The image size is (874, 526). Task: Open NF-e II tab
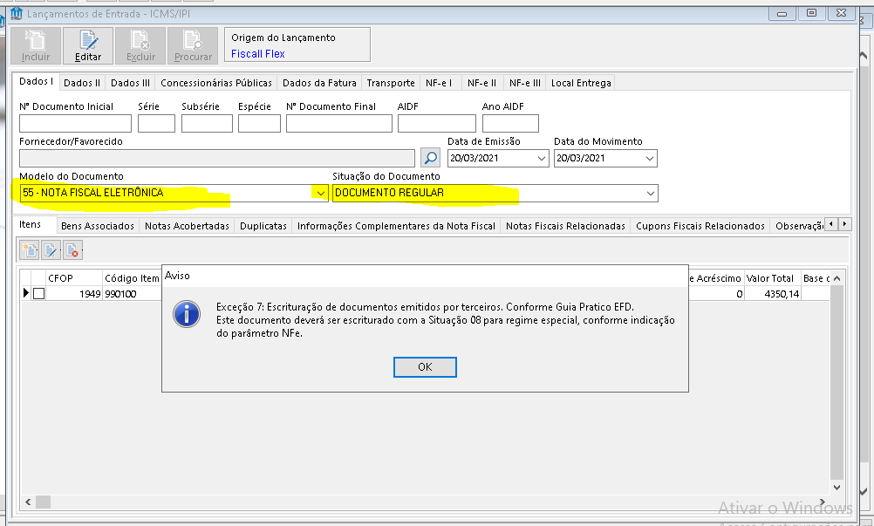[482, 83]
